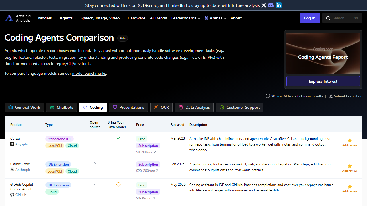Click the search magnifier icon

(328, 18)
